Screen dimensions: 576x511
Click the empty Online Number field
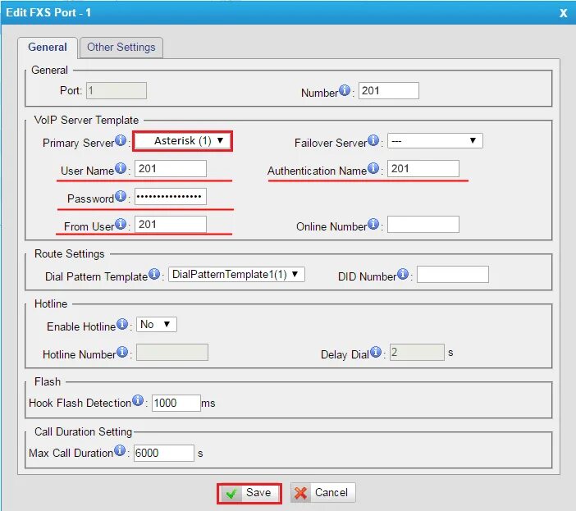[423, 224]
